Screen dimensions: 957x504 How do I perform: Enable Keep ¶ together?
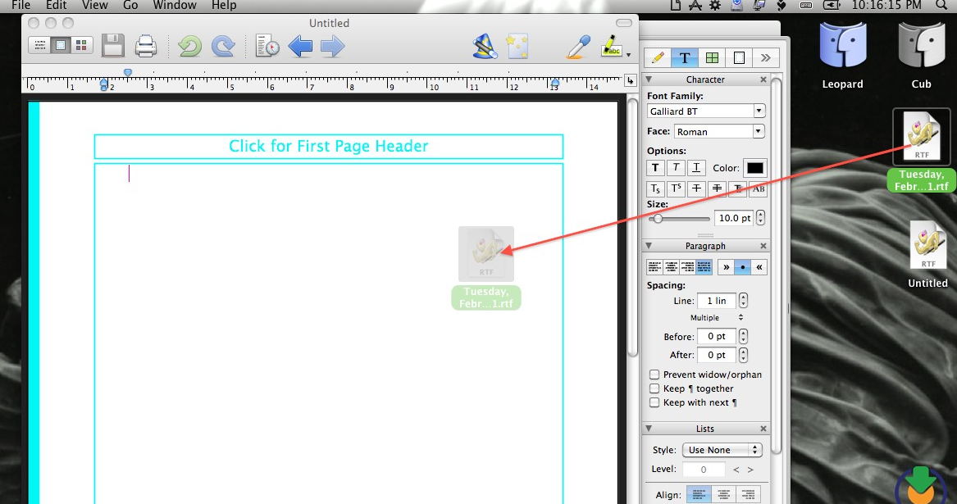point(654,388)
